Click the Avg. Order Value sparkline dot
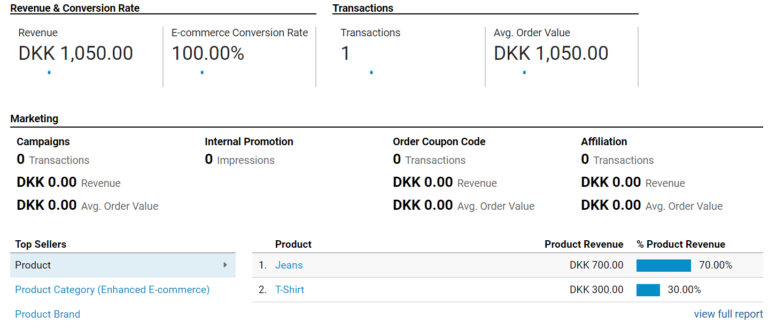776x331 pixels. [524, 72]
